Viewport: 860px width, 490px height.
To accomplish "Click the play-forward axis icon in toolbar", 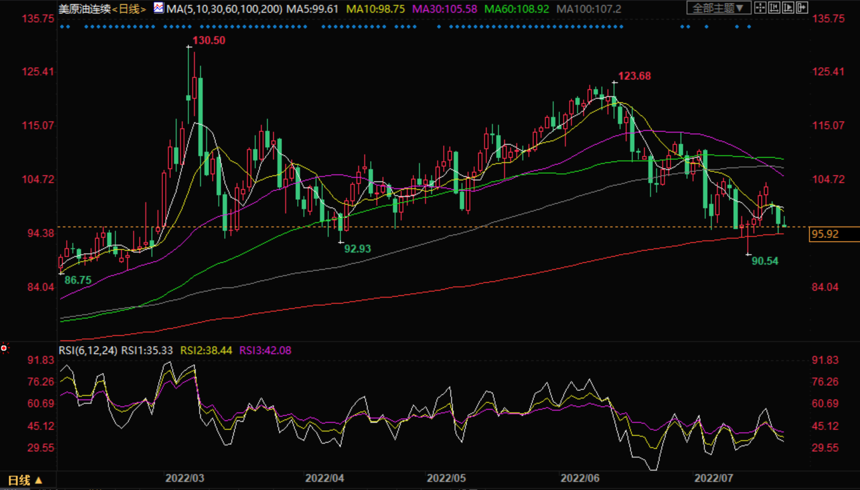I will (x=788, y=8).
